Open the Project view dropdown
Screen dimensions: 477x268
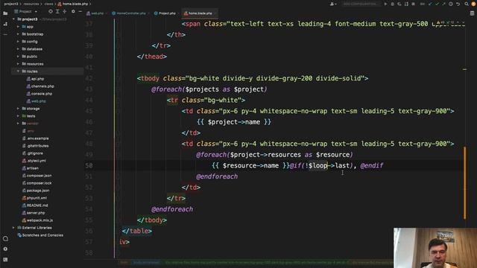(25, 12)
